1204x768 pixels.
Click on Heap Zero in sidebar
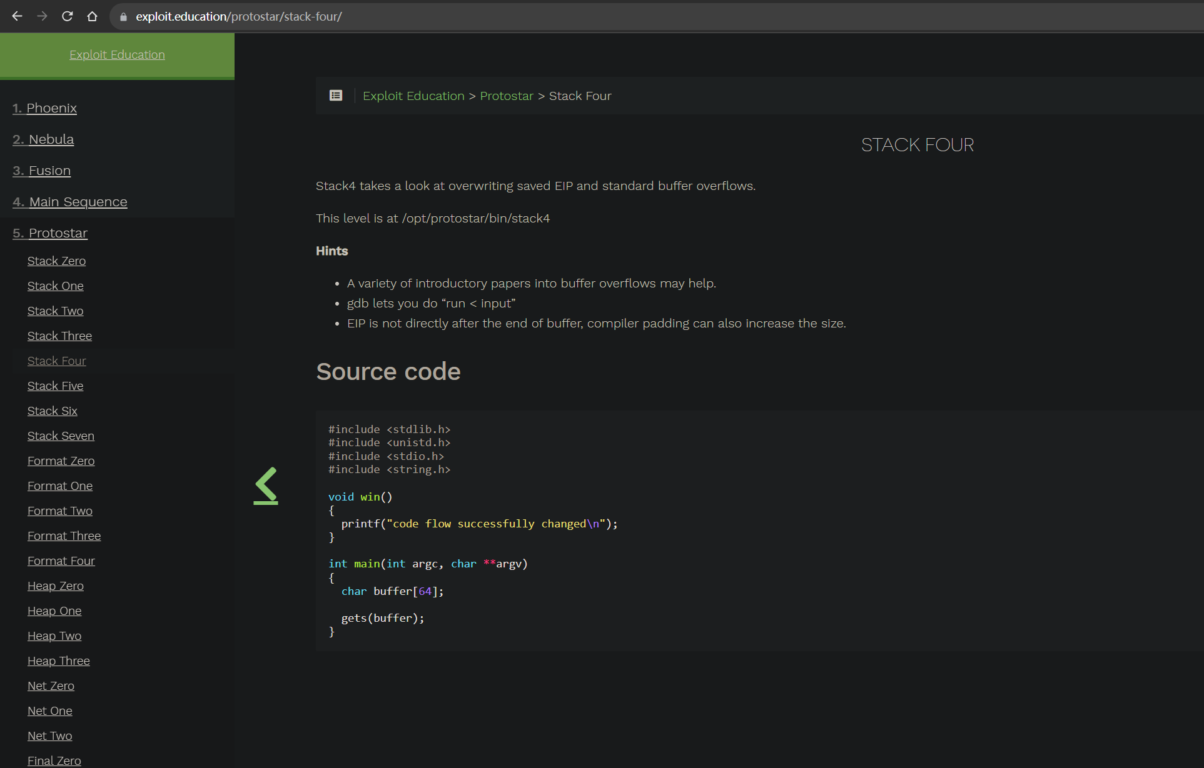tap(55, 586)
